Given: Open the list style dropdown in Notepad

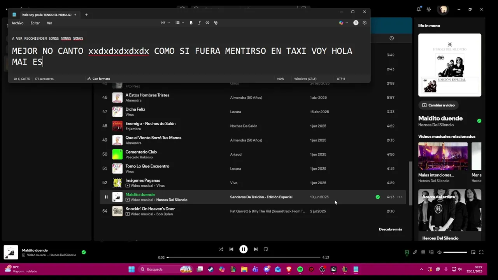Looking at the screenshot, I should (179, 23).
